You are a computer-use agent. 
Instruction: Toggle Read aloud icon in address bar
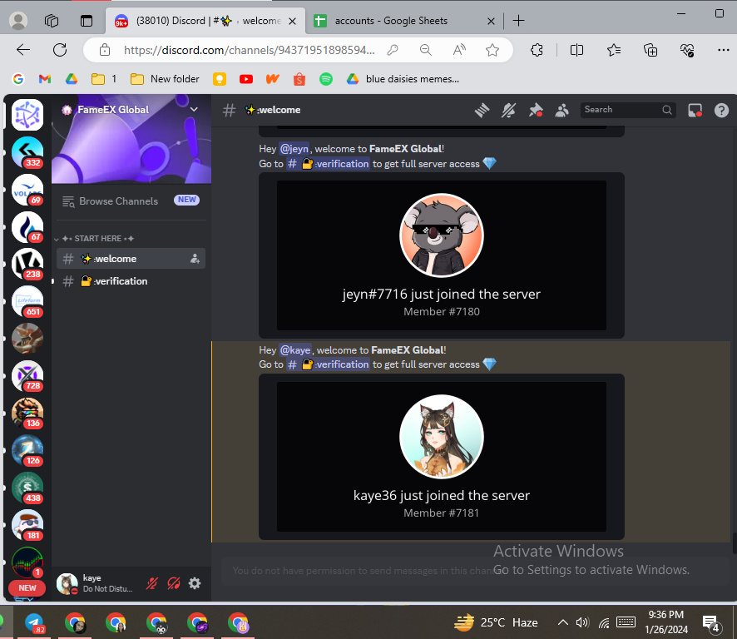tap(459, 50)
